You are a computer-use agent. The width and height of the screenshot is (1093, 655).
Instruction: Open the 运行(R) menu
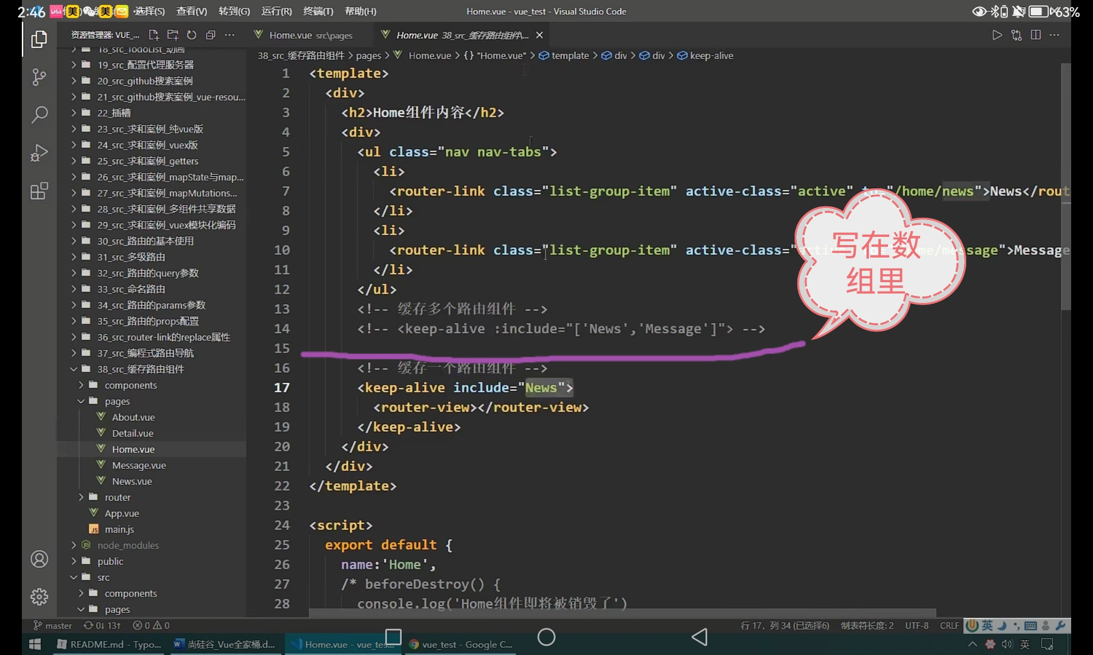pyautogui.click(x=277, y=11)
